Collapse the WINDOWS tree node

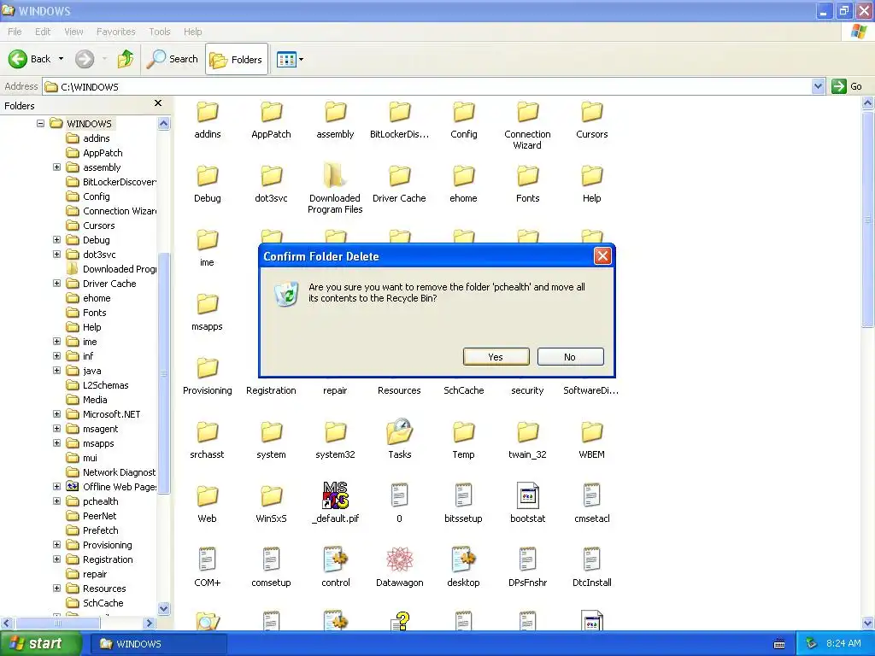tap(41, 123)
